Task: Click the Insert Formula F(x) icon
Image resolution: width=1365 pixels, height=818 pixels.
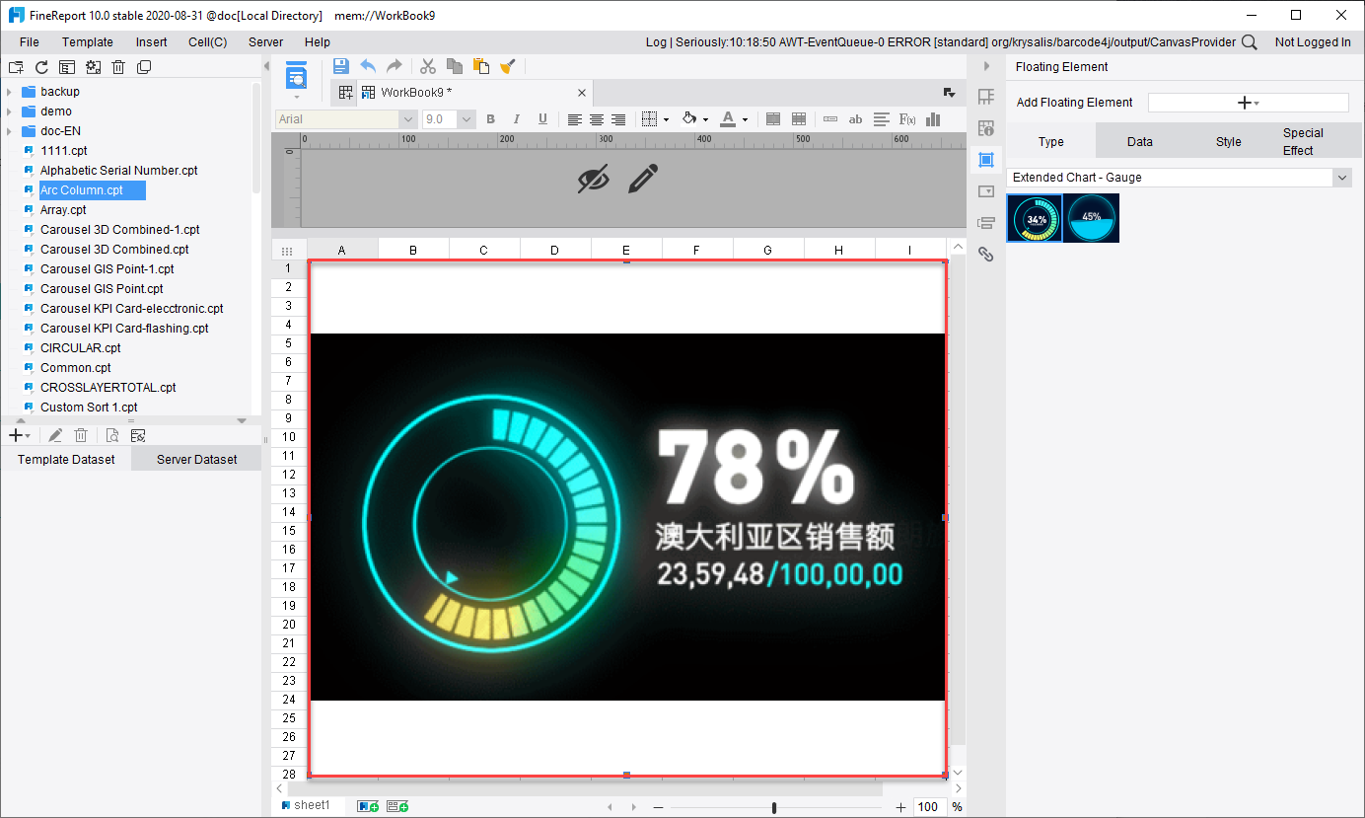Action: 908,119
